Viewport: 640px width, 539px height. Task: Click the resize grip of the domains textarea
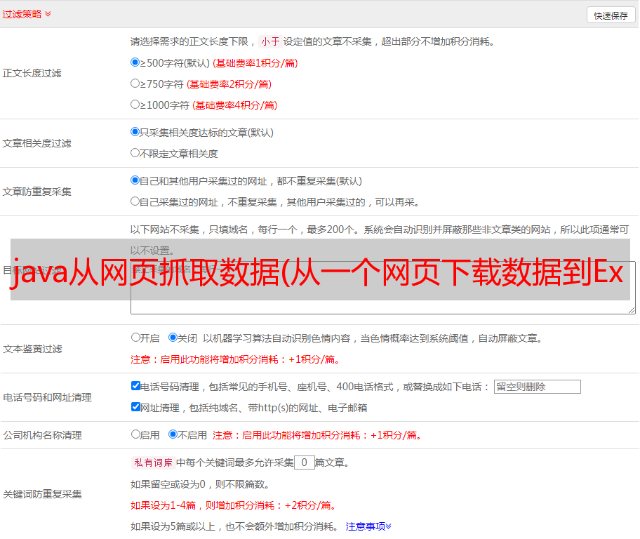click(632, 310)
